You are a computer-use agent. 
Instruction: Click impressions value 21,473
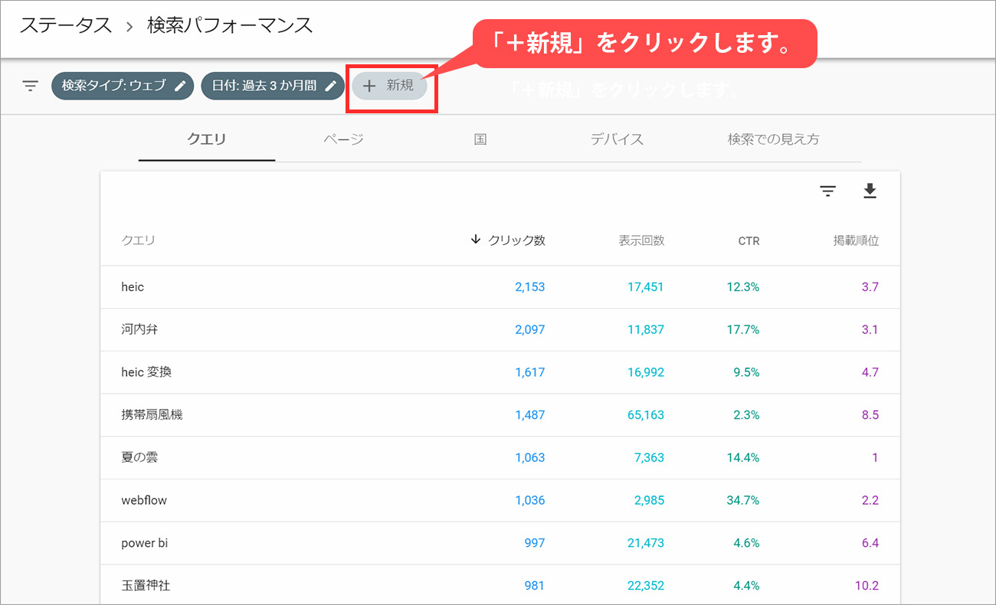(644, 543)
